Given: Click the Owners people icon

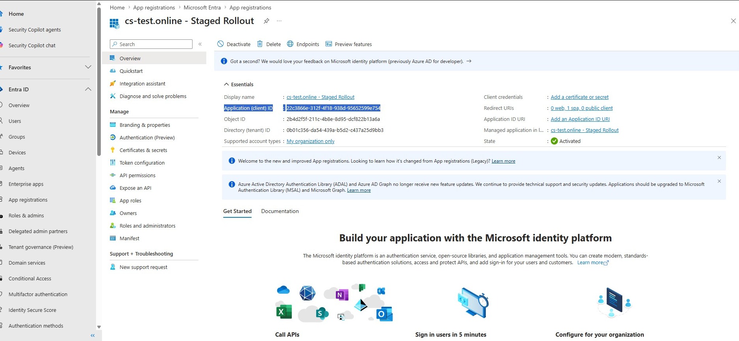Looking at the screenshot, I should click(x=113, y=213).
